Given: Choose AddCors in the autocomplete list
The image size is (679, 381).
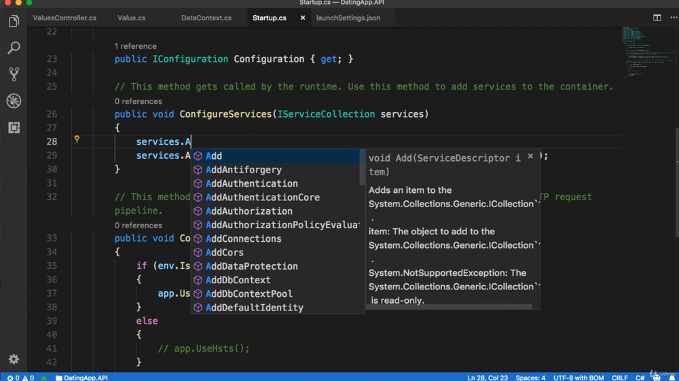Looking at the screenshot, I should [x=224, y=253].
